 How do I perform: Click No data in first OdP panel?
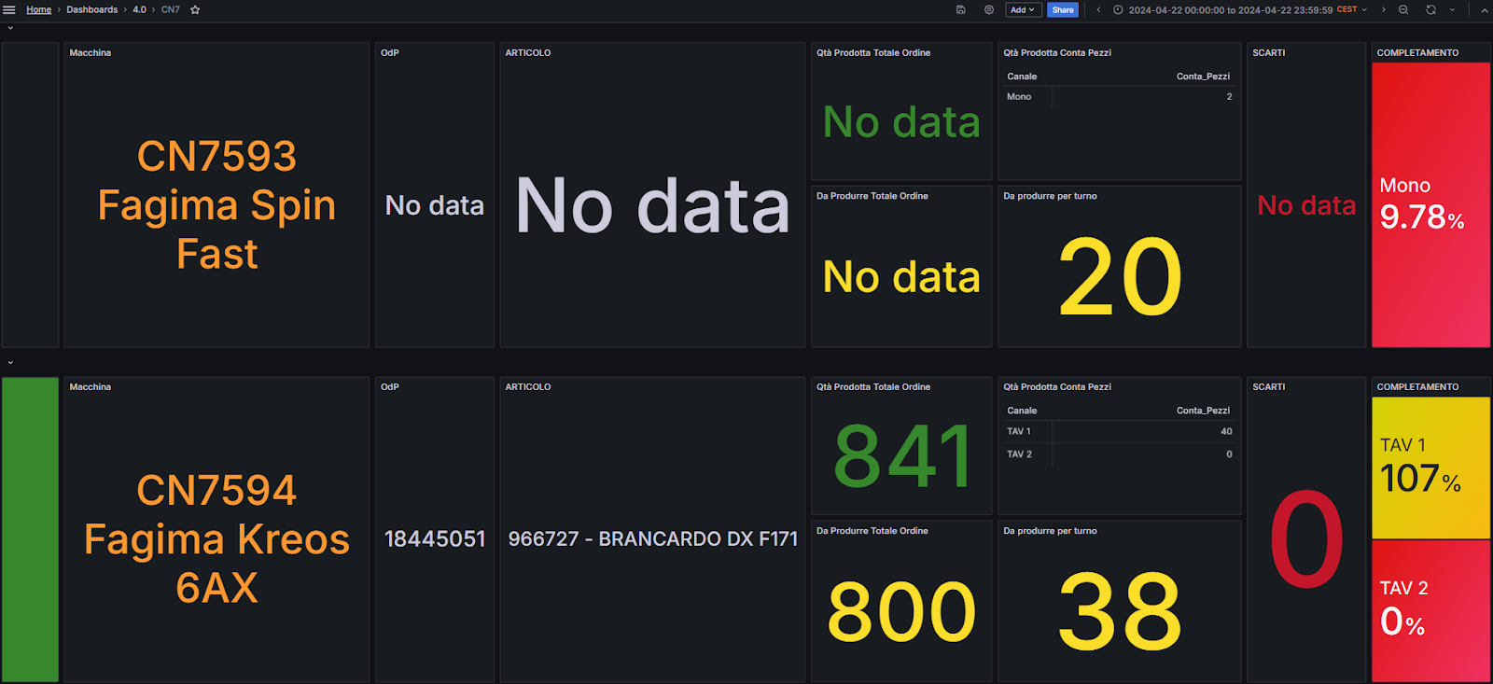(435, 205)
